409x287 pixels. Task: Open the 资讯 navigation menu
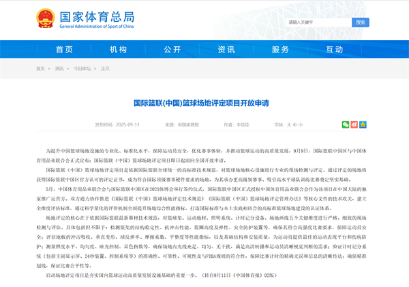(x=226, y=50)
